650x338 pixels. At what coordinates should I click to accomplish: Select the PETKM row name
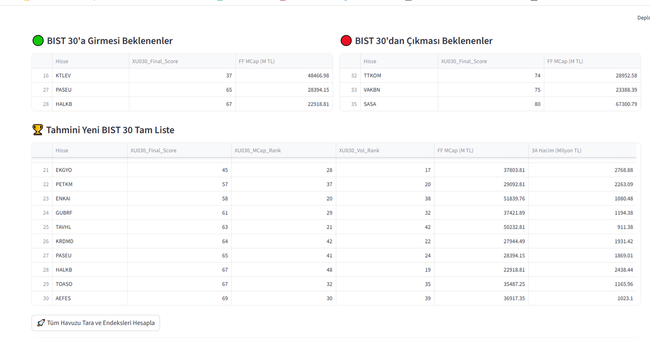click(x=90, y=184)
